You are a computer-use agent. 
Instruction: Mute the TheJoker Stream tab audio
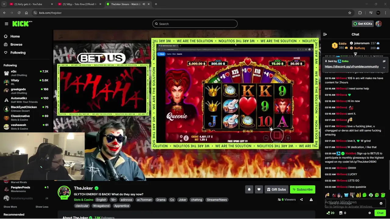144,4
